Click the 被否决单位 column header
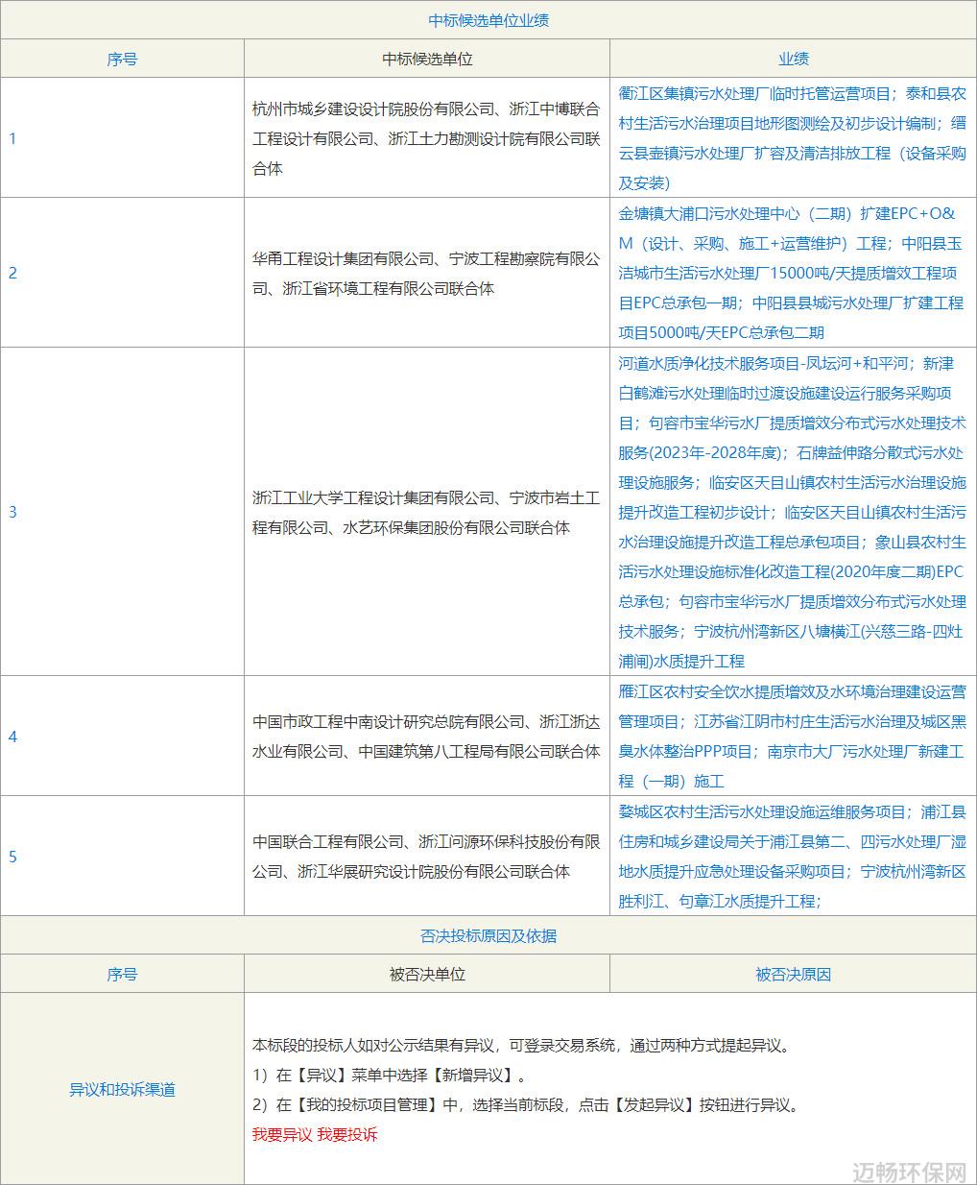Screen dimensions: 977x1185 [x=427, y=974]
